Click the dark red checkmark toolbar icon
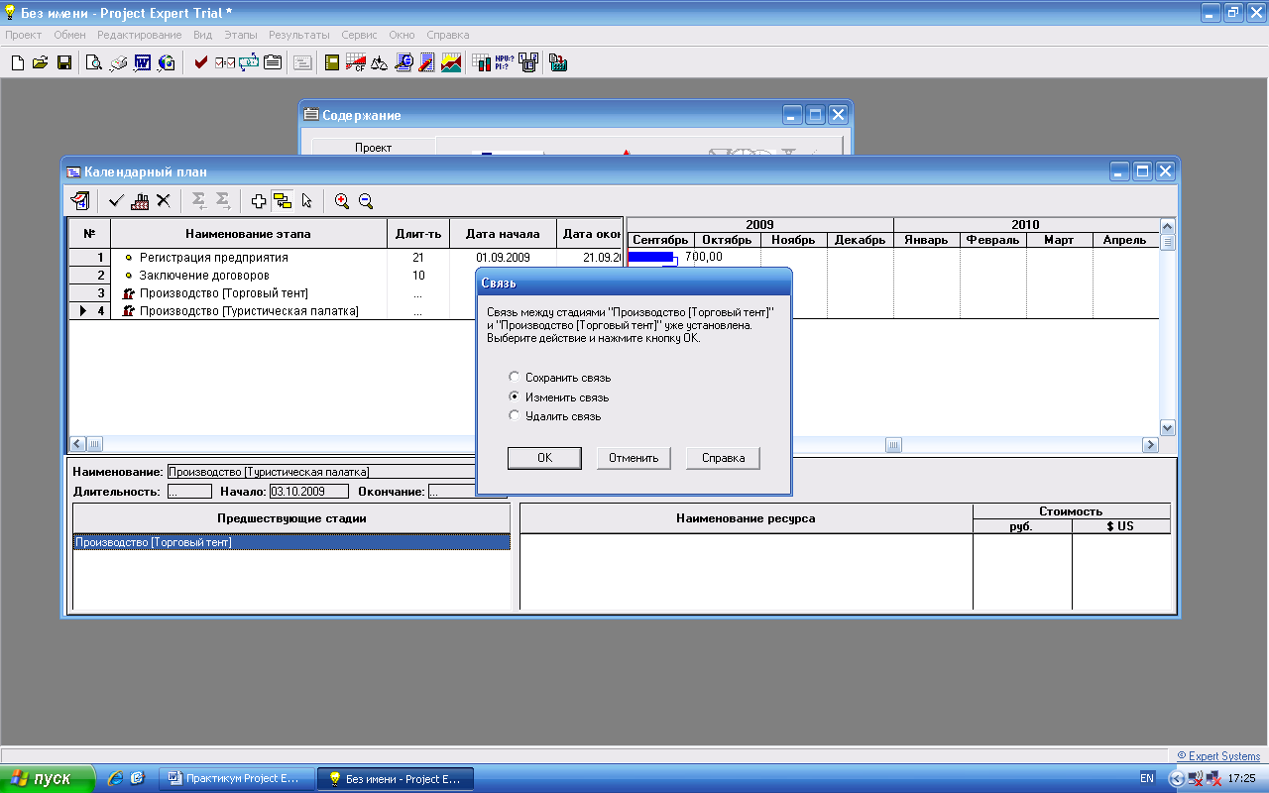The width and height of the screenshot is (1269, 793). point(201,62)
